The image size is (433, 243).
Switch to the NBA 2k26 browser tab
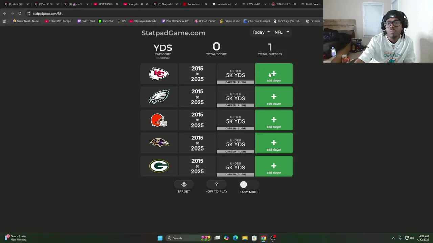click(281, 4)
